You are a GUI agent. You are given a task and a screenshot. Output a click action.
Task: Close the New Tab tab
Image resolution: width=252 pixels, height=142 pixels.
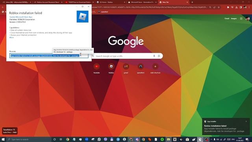tap(187, 2)
